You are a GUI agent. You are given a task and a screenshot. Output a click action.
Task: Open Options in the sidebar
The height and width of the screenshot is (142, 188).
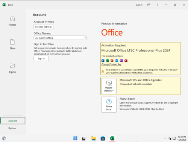[12, 128]
